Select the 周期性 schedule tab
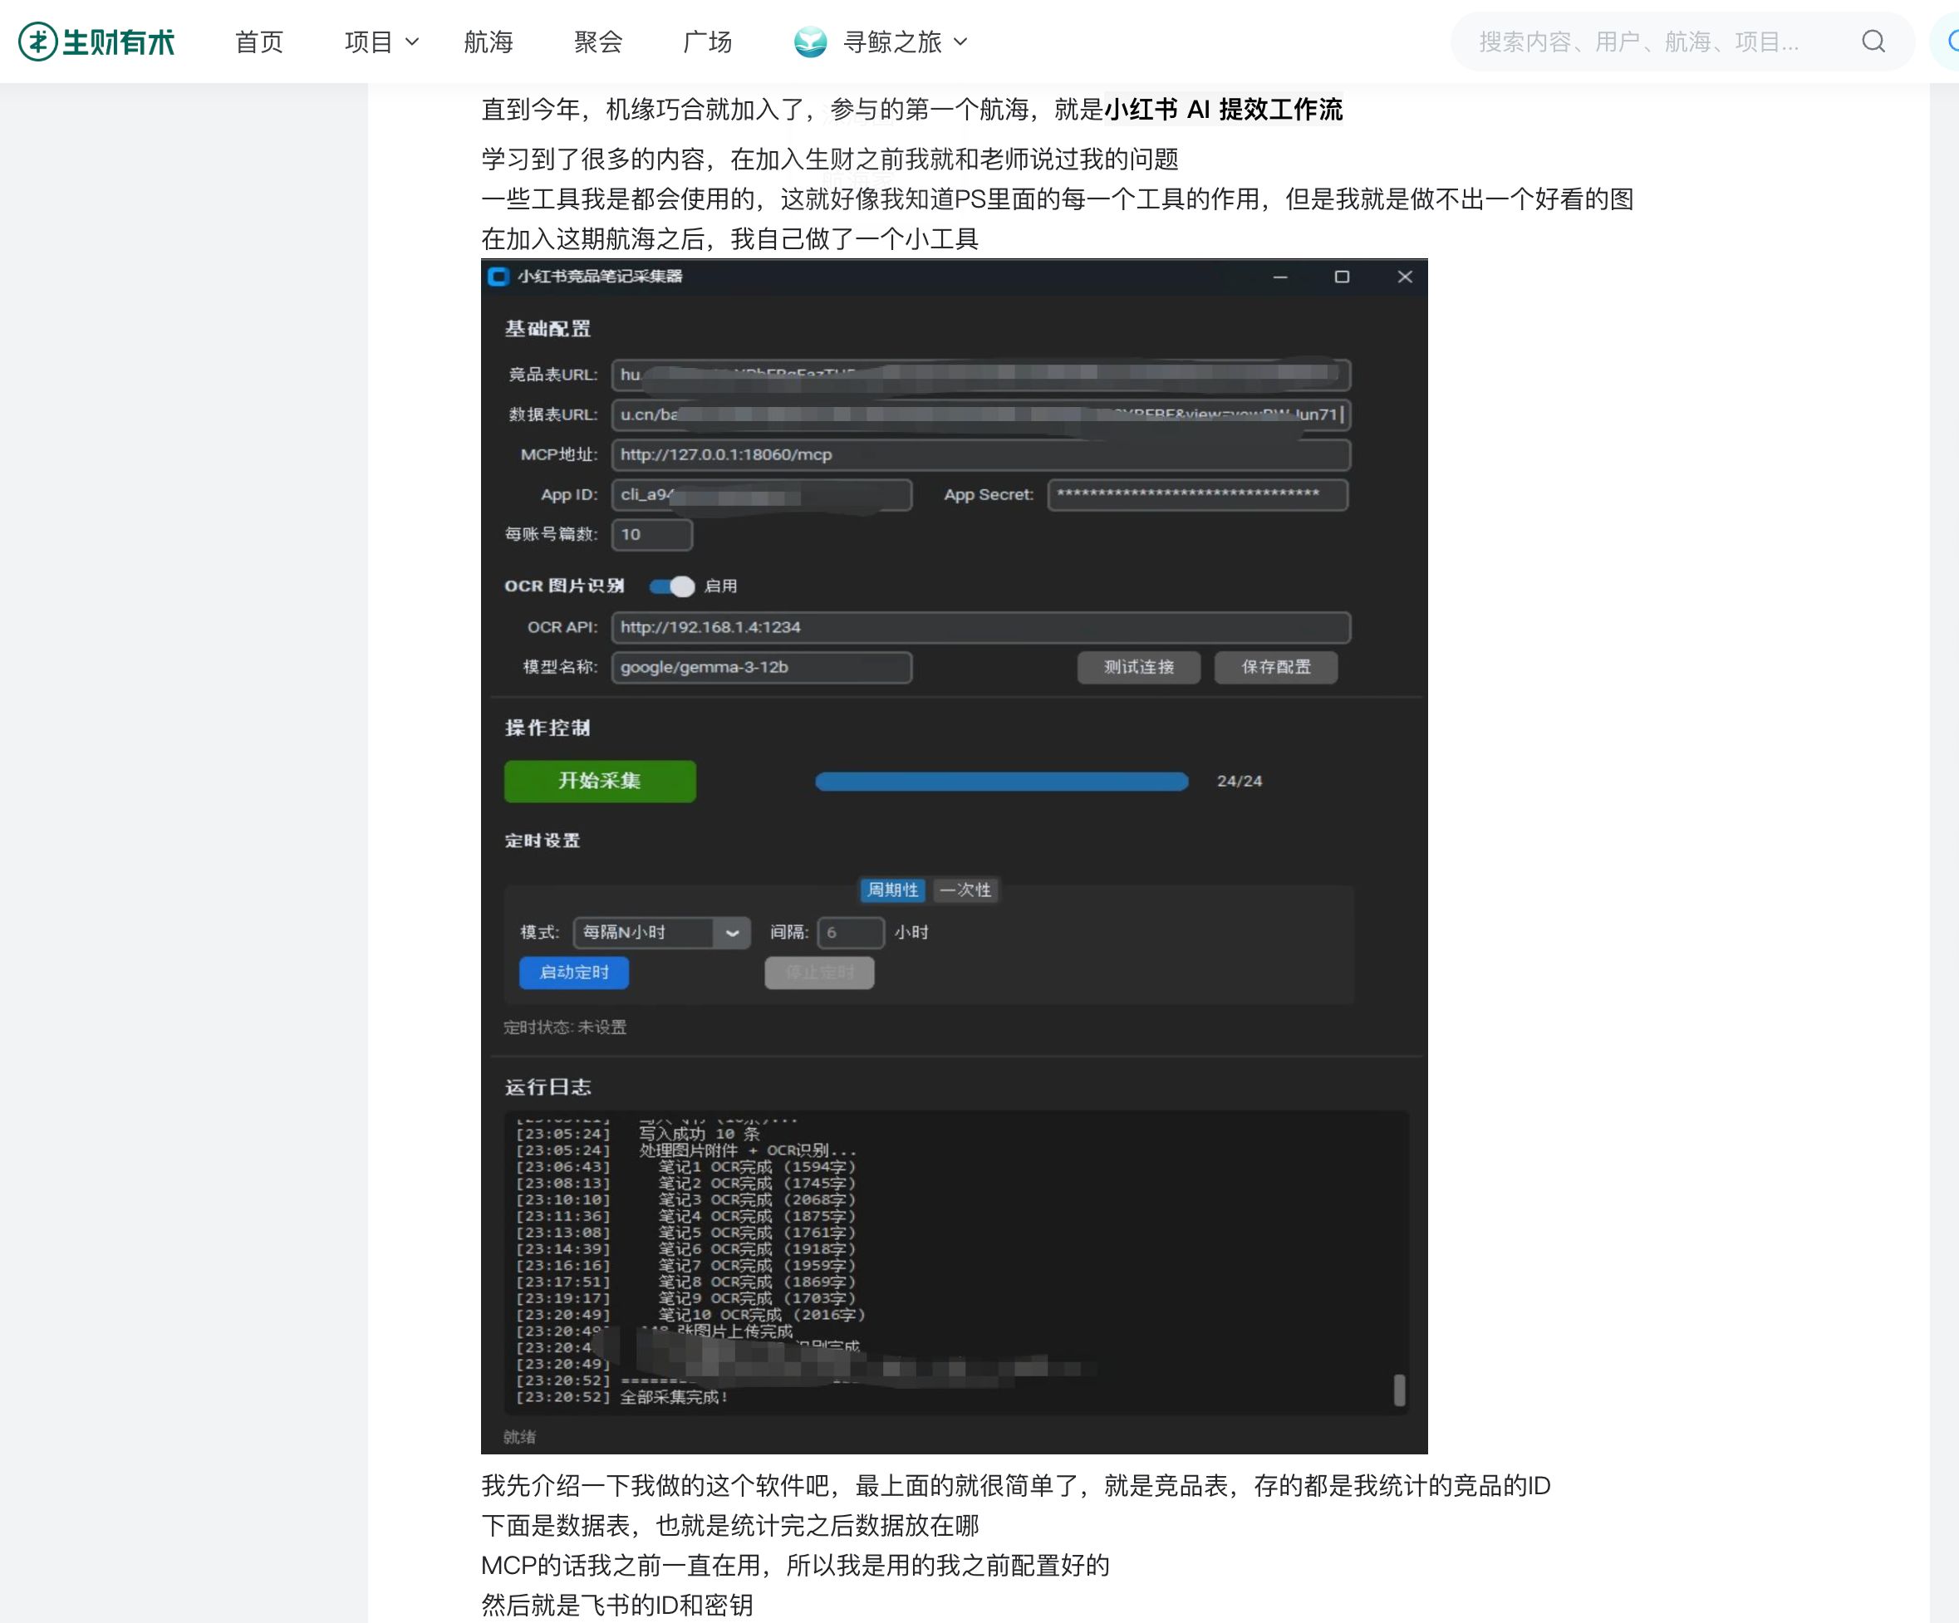This screenshot has width=1959, height=1623. 893,890
